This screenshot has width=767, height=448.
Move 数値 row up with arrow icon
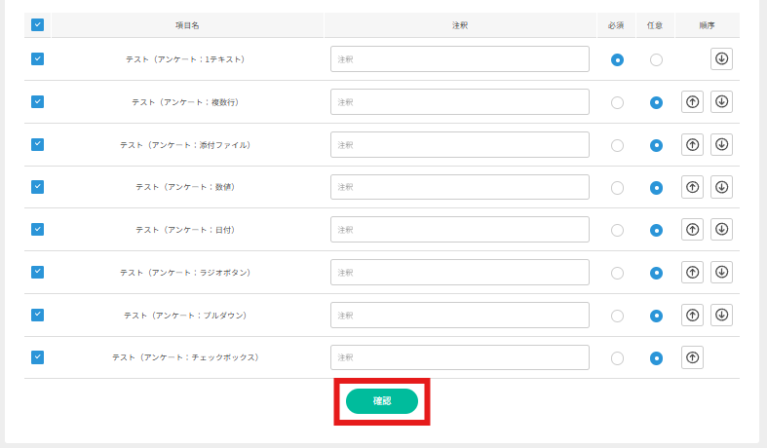pos(692,187)
